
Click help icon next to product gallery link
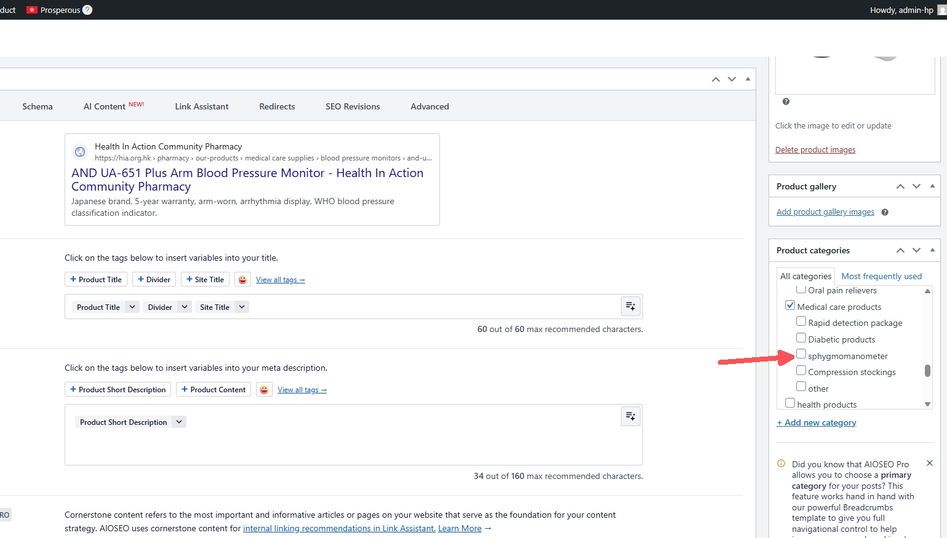pos(885,212)
